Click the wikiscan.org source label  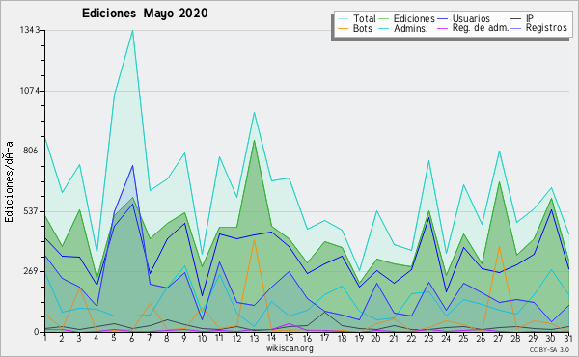coord(289,348)
